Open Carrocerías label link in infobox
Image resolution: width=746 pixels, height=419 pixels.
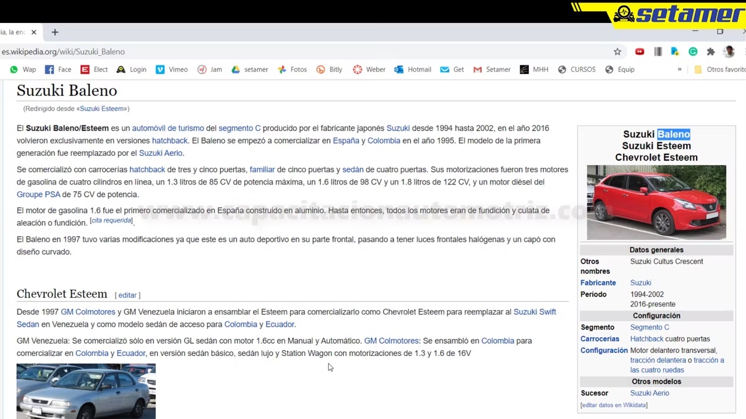[600, 339]
